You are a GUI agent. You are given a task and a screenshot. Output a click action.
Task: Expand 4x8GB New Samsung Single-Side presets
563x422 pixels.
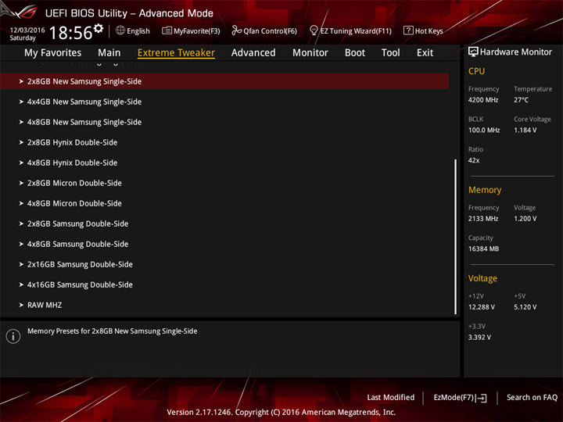[224, 122]
